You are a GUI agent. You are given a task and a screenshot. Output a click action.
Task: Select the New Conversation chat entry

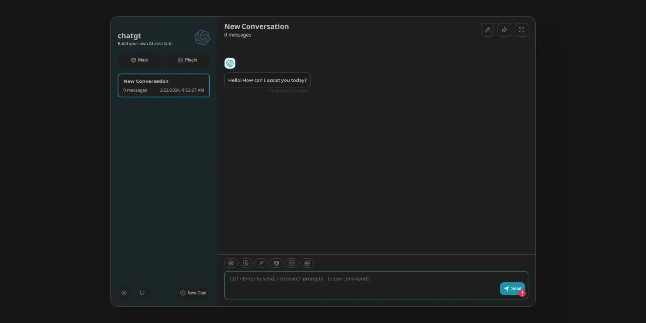(163, 85)
